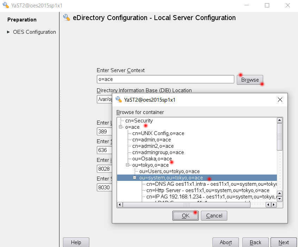The height and width of the screenshot is (247, 298).
Task: Click the tree's vertical scrollbar up arrow at top
Action: 280,120
